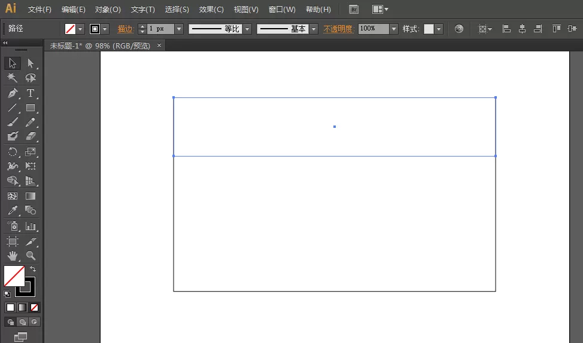Select the Rectangle tool
The width and height of the screenshot is (583, 343).
[31, 108]
